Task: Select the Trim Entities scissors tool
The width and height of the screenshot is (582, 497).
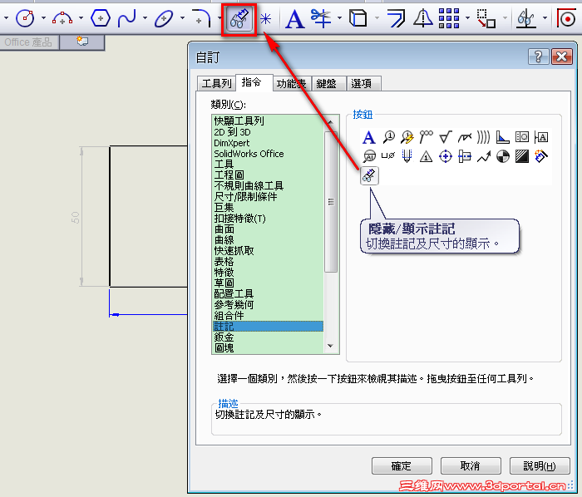Action: pos(321,18)
